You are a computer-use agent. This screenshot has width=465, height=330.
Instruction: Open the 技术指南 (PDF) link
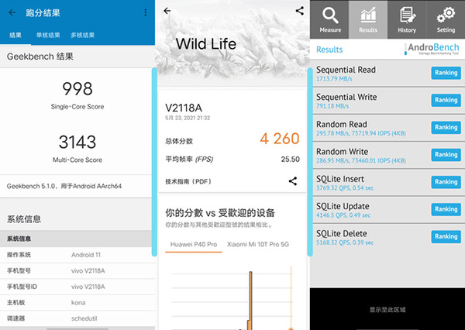coord(188,181)
